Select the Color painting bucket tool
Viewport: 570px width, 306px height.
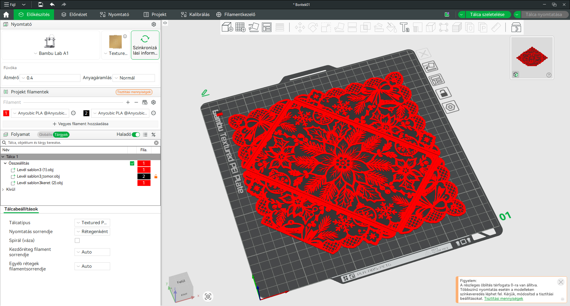click(391, 28)
